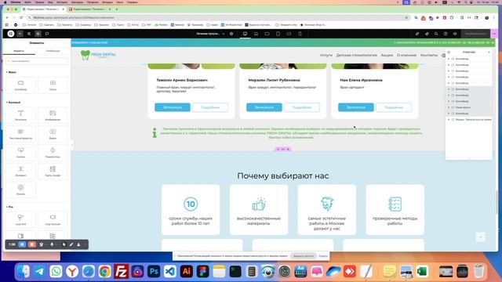This screenshot has height=282, width=502.
Task: Click the Акции menu link
Action: (387, 56)
